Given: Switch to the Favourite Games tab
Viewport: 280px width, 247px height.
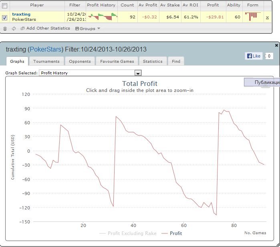Looking at the screenshot, I should (117, 61).
